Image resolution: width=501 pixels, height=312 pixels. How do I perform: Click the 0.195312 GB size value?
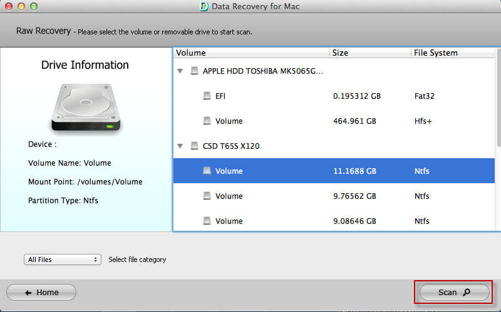357,96
